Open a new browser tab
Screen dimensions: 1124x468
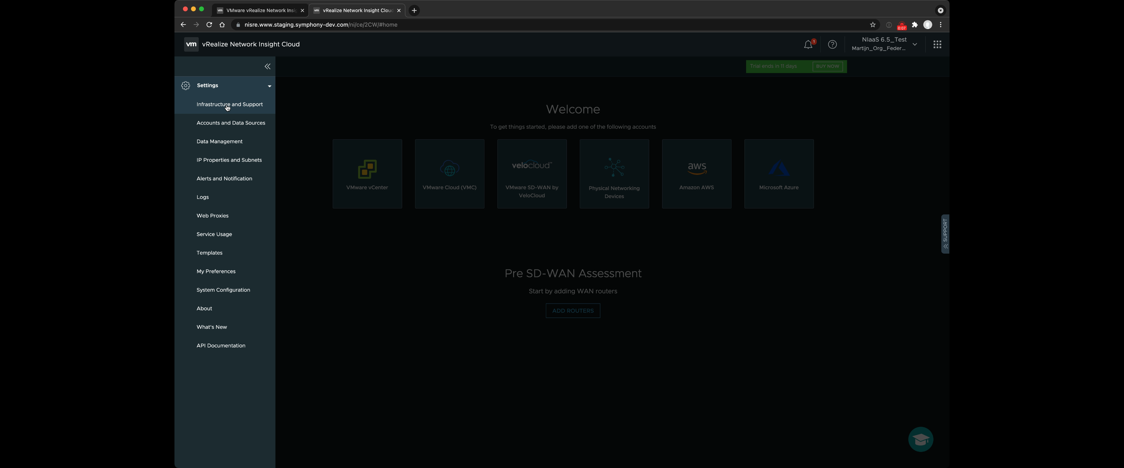point(414,11)
